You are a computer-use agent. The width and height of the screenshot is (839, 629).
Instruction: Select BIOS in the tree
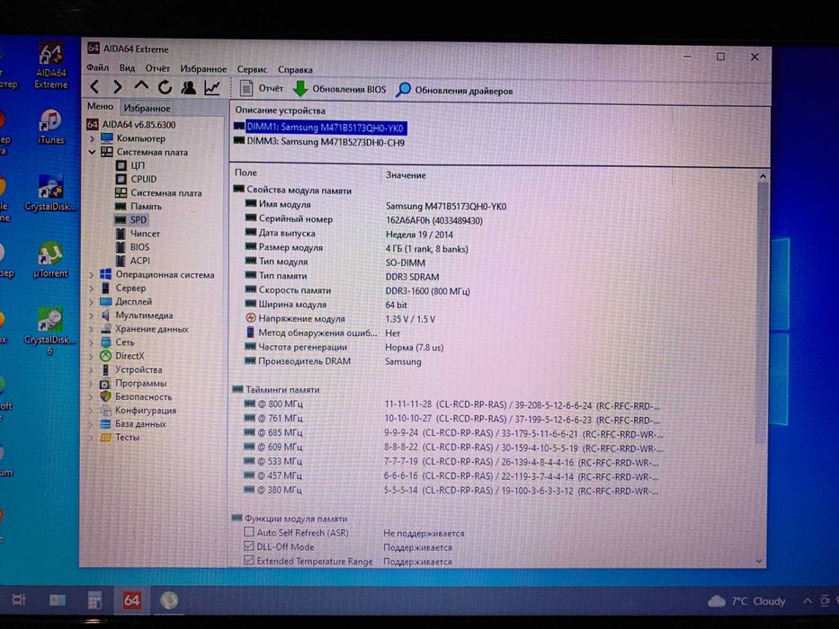pos(133,246)
